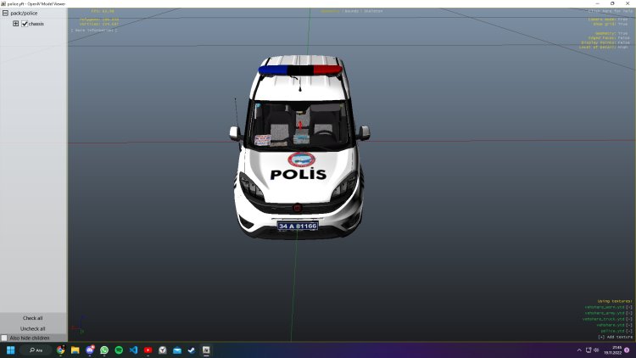Screen dimensions: 636x358
Task: Switch to the Skeleton view tab
Action: 373,11
